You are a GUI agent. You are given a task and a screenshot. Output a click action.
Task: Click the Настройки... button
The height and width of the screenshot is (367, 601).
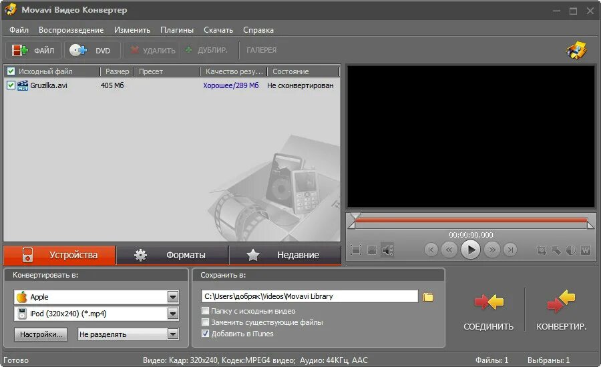coord(41,334)
